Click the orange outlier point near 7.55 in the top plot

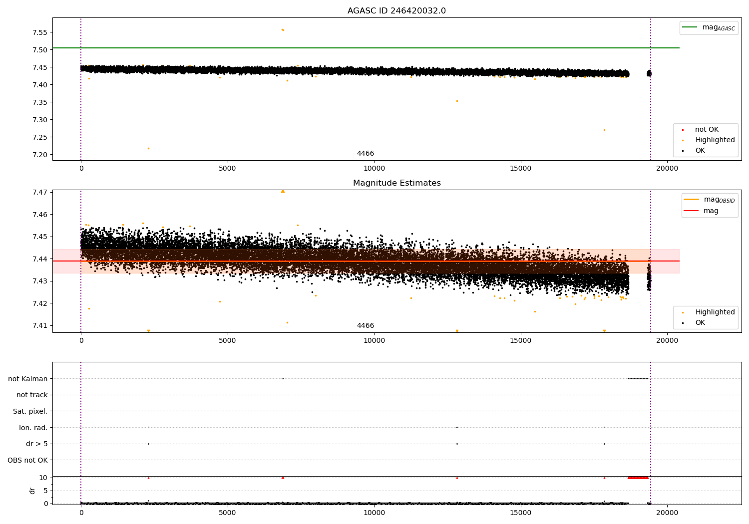[283, 30]
